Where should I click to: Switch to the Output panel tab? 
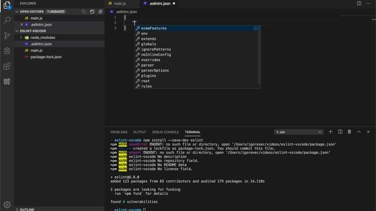(x=140, y=132)
